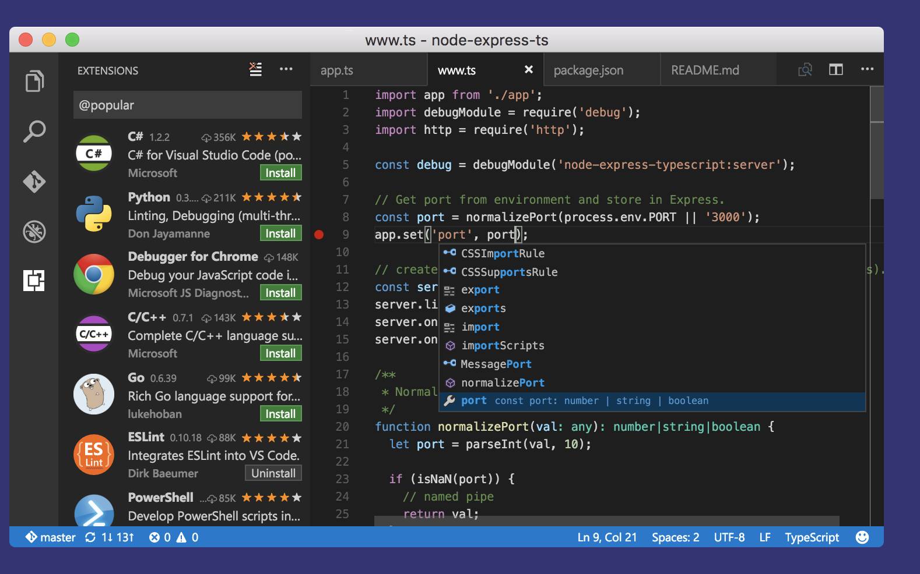Install the Python extension
The image size is (920, 574).
point(280,233)
